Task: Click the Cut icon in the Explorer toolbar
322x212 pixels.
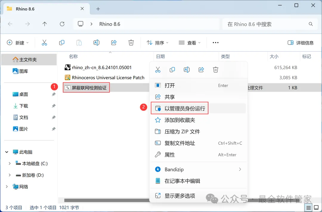Action: coord(44,43)
